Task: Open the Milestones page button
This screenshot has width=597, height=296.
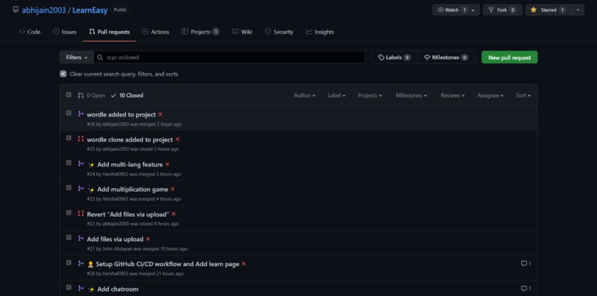Action: pyautogui.click(x=446, y=58)
